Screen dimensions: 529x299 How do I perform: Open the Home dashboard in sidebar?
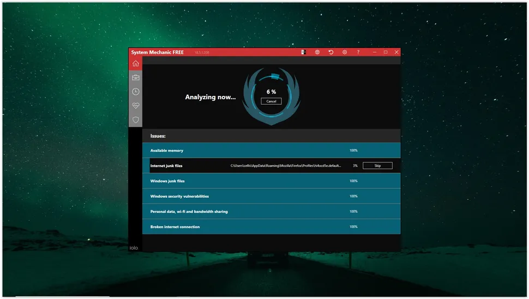click(x=135, y=63)
